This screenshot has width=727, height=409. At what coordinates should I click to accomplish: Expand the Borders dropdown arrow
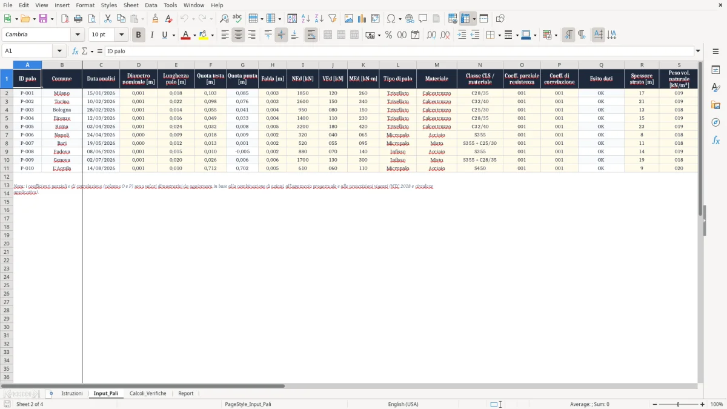point(499,35)
